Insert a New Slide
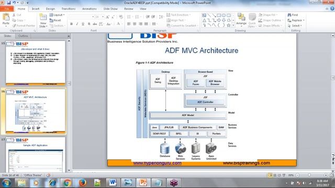Viewport: 335px width, 188px height. pos(43,21)
